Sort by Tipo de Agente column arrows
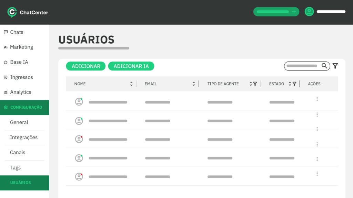 coord(251,84)
